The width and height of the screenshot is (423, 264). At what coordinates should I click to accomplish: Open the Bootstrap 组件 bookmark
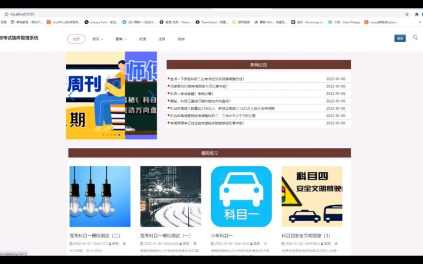[x=307, y=22]
